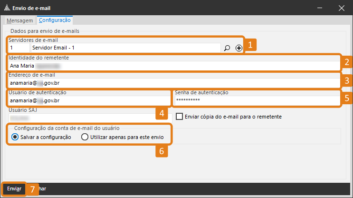Click the Envio de e-mail title bar
The height and width of the screenshot is (198, 353).
click(x=143, y=8)
